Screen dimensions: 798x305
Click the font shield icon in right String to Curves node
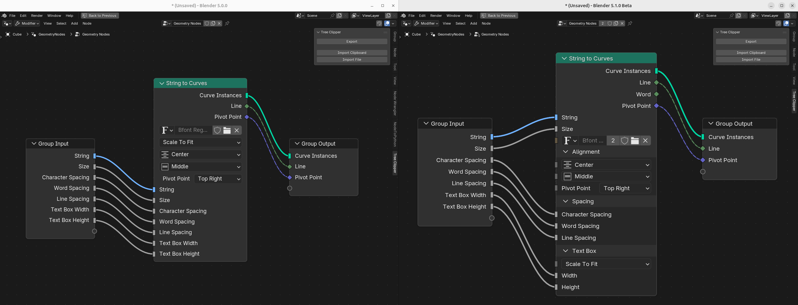(624, 141)
